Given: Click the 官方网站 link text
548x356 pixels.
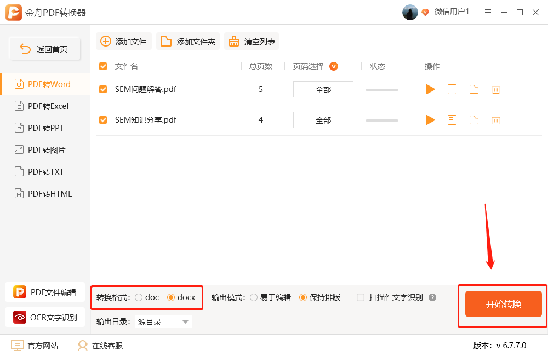Looking at the screenshot, I should [x=43, y=346].
